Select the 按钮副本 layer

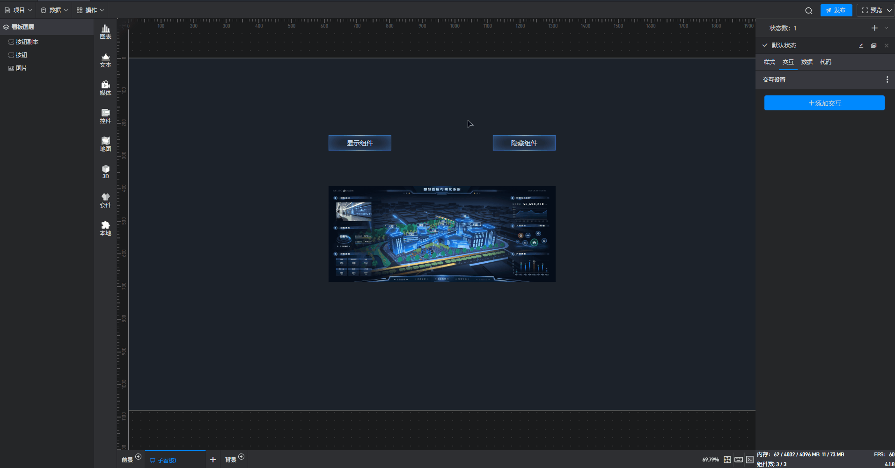tap(27, 42)
